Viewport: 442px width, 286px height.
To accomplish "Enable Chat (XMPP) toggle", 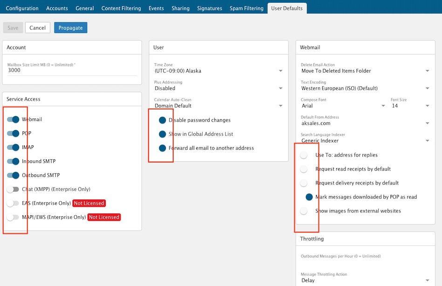I will [13, 190].
